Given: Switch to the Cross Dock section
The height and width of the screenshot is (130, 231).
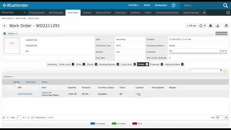Looking at the screenshot, I should 128,64.
